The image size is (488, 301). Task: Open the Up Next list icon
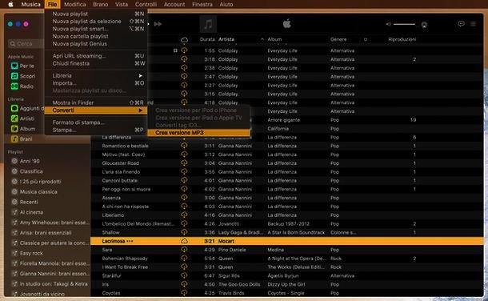(x=473, y=24)
